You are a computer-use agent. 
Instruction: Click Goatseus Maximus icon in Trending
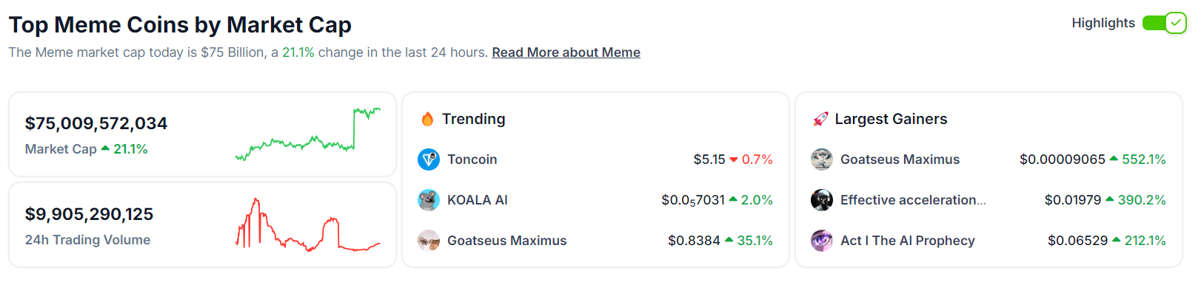[x=429, y=241]
